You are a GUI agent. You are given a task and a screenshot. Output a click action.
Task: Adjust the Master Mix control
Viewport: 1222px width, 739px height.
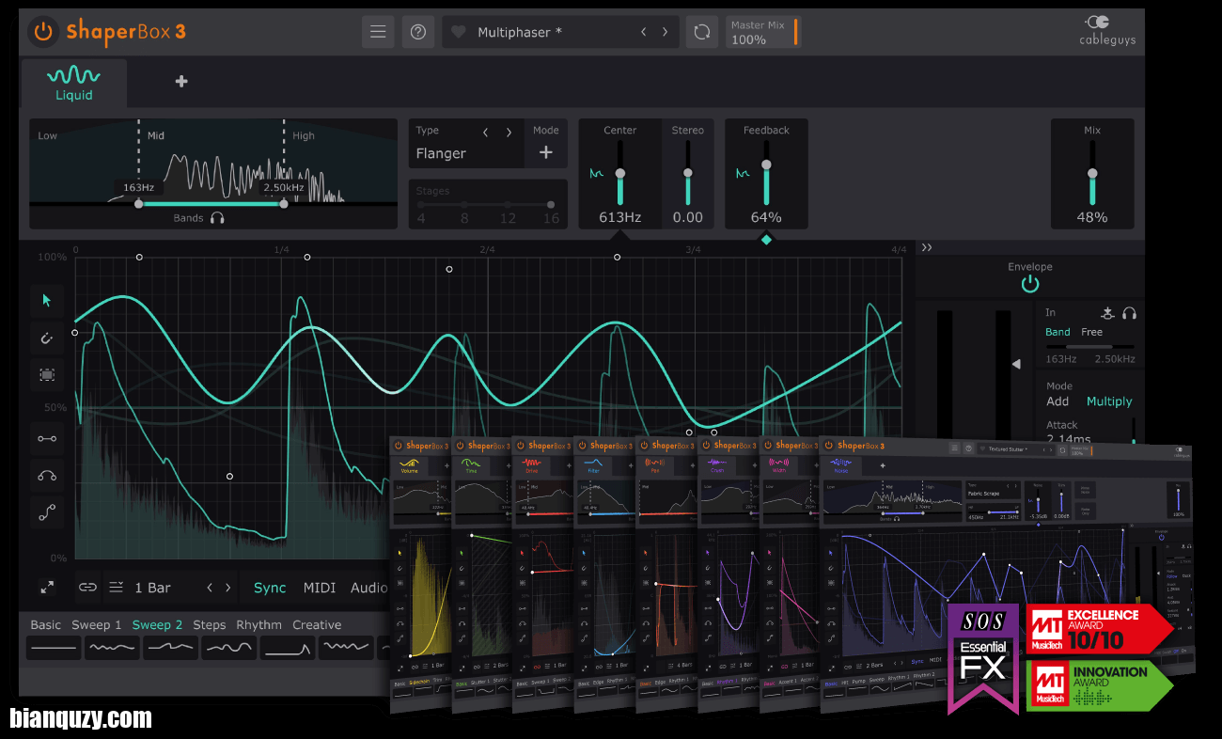point(764,32)
